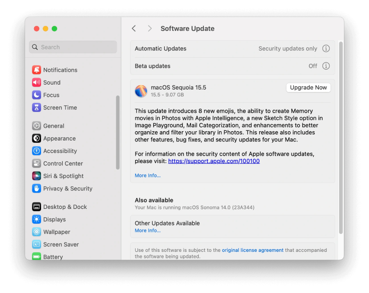Click the info button for Automatic Updates
369x293 pixels.
326,49
